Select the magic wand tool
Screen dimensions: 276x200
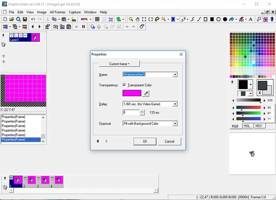coord(164,19)
